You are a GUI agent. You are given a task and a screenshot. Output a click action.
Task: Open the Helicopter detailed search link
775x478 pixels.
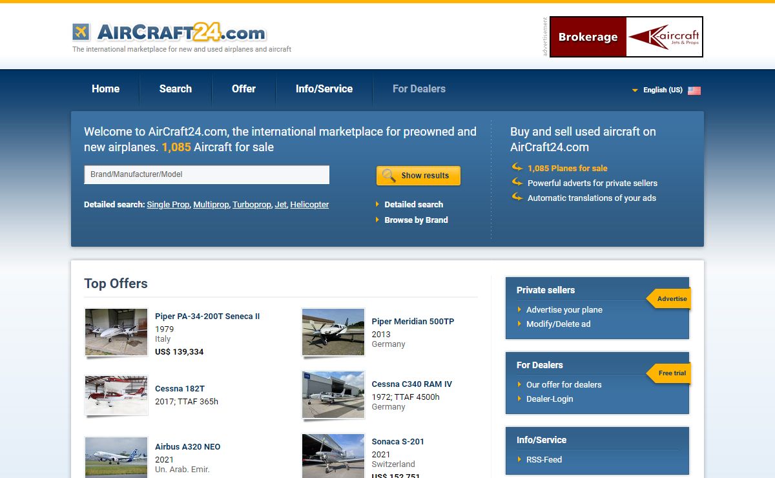point(309,205)
